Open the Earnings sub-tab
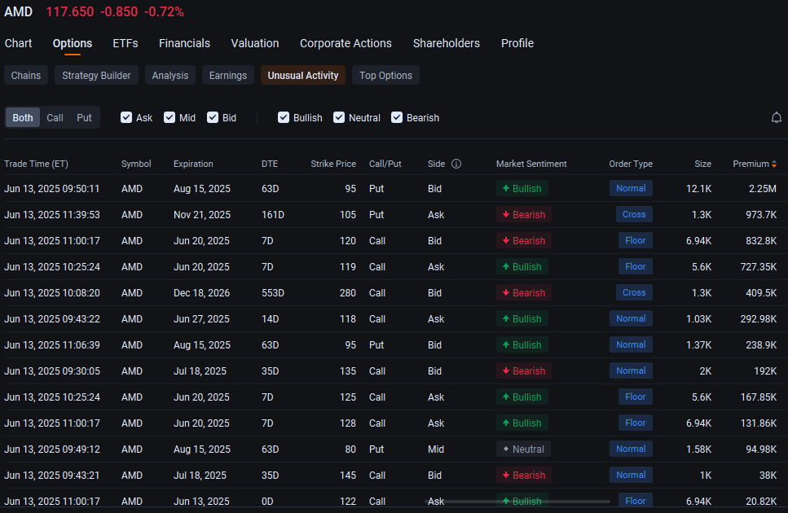Screen dimensions: 788x513 [x=228, y=75]
